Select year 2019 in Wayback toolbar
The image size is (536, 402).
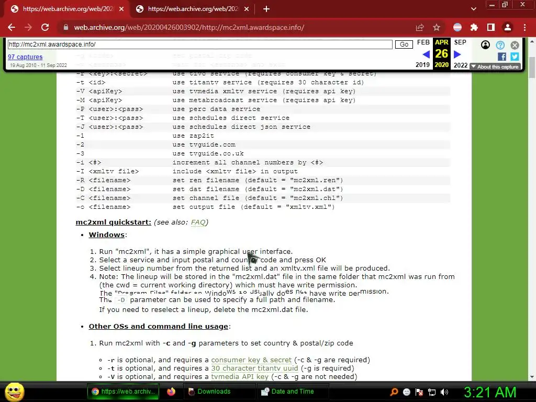(422, 65)
